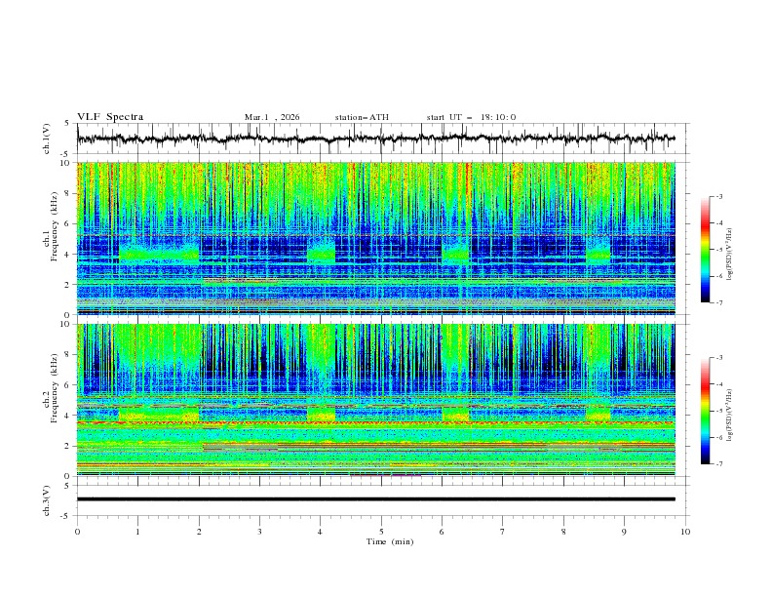Select the date text "Mar.1 , 2026"
772x597 pixels.
[272, 117]
